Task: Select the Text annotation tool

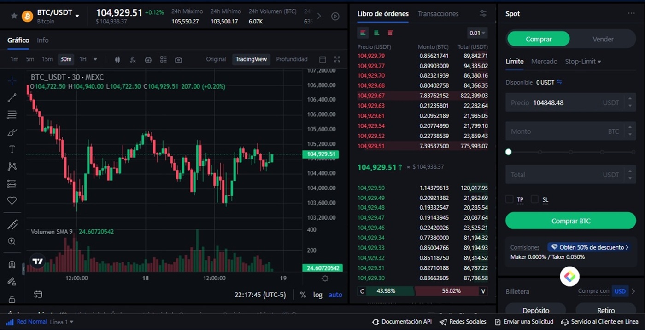Action: pos(12,149)
